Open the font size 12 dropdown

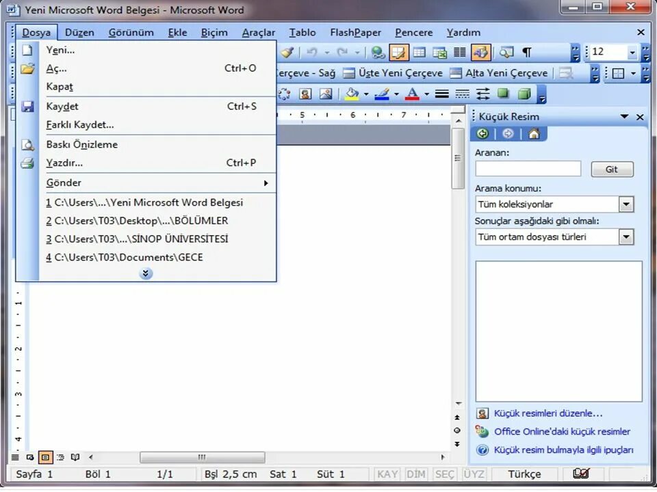point(632,53)
